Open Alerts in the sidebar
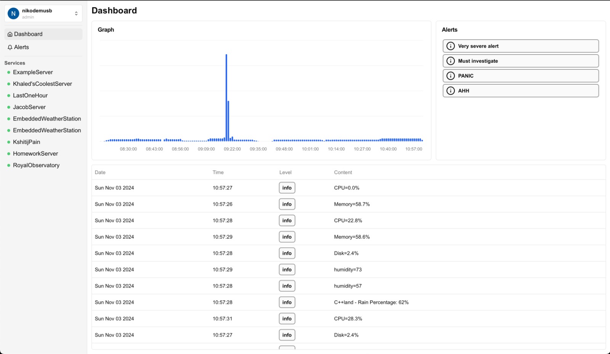Screen dimensions: 610x354 43,47
